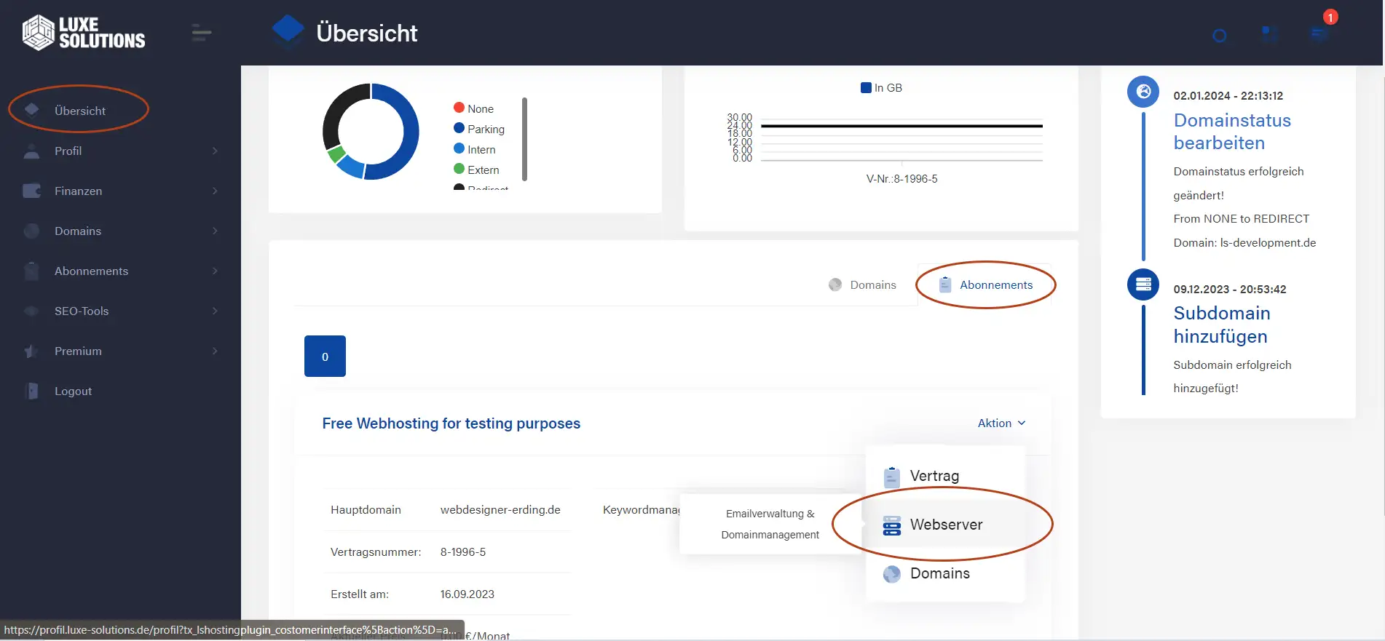The width and height of the screenshot is (1385, 641).
Task: Click the globe icon on Domainstatus timeline entry
Action: (x=1143, y=92)
